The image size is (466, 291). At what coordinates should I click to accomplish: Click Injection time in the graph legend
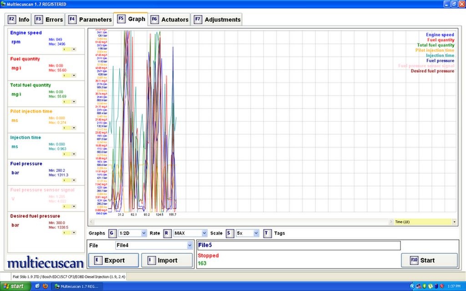click(x=440, y=55)
